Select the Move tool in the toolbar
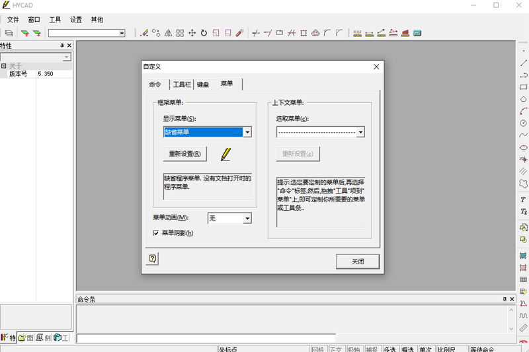The height and width of the screenshot is (352, 529). 192,33
